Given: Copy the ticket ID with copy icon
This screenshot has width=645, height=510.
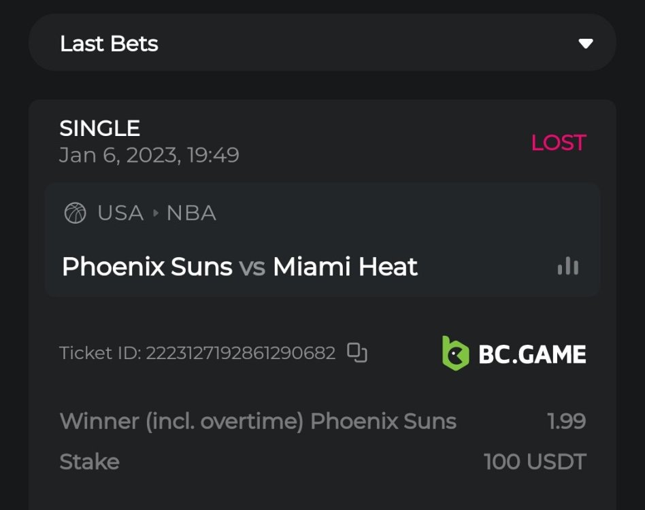Looking at the screenshot, I should point(357,353).
